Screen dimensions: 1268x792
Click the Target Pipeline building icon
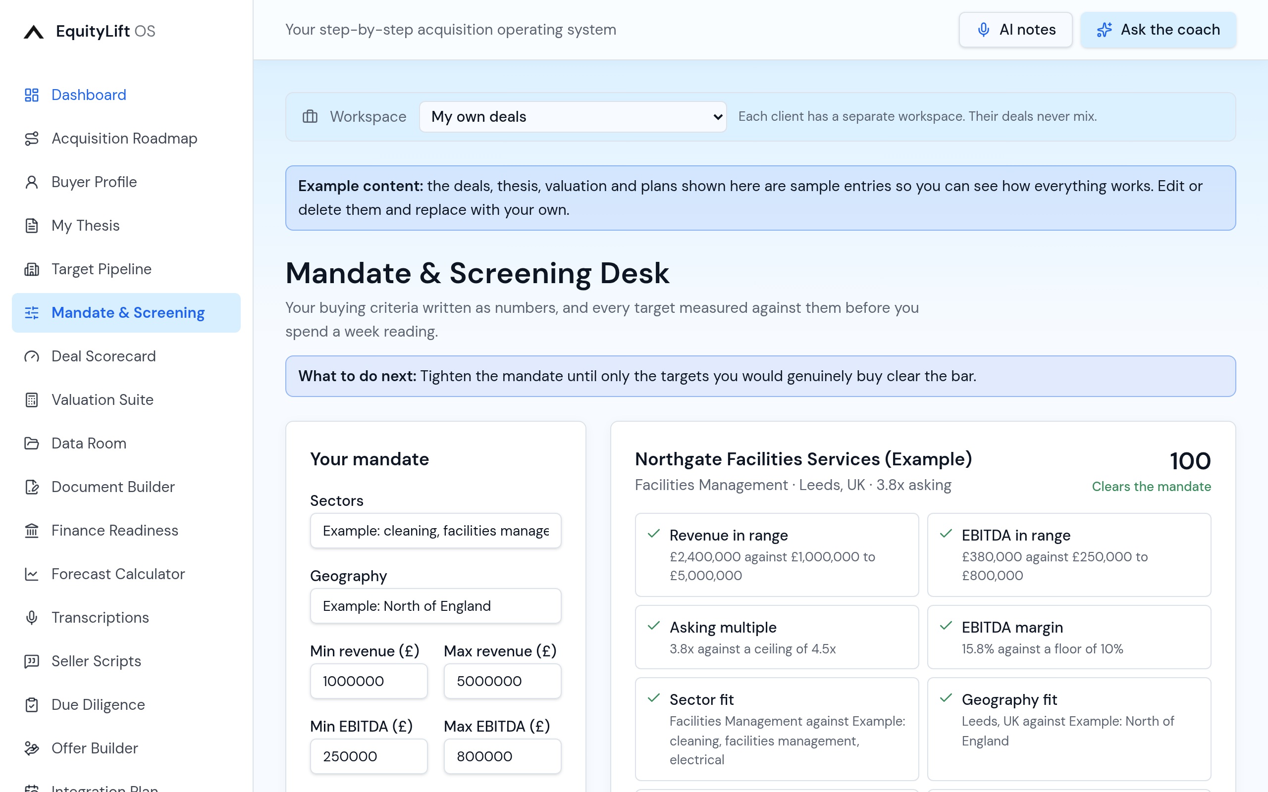click(x=32, y=269)
